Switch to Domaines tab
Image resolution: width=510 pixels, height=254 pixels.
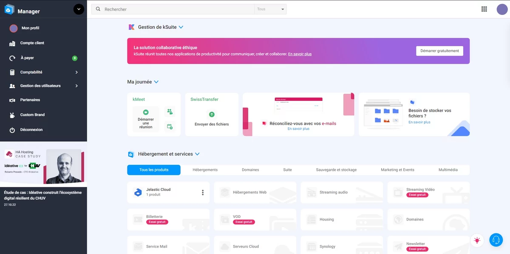tap(250, 170)
